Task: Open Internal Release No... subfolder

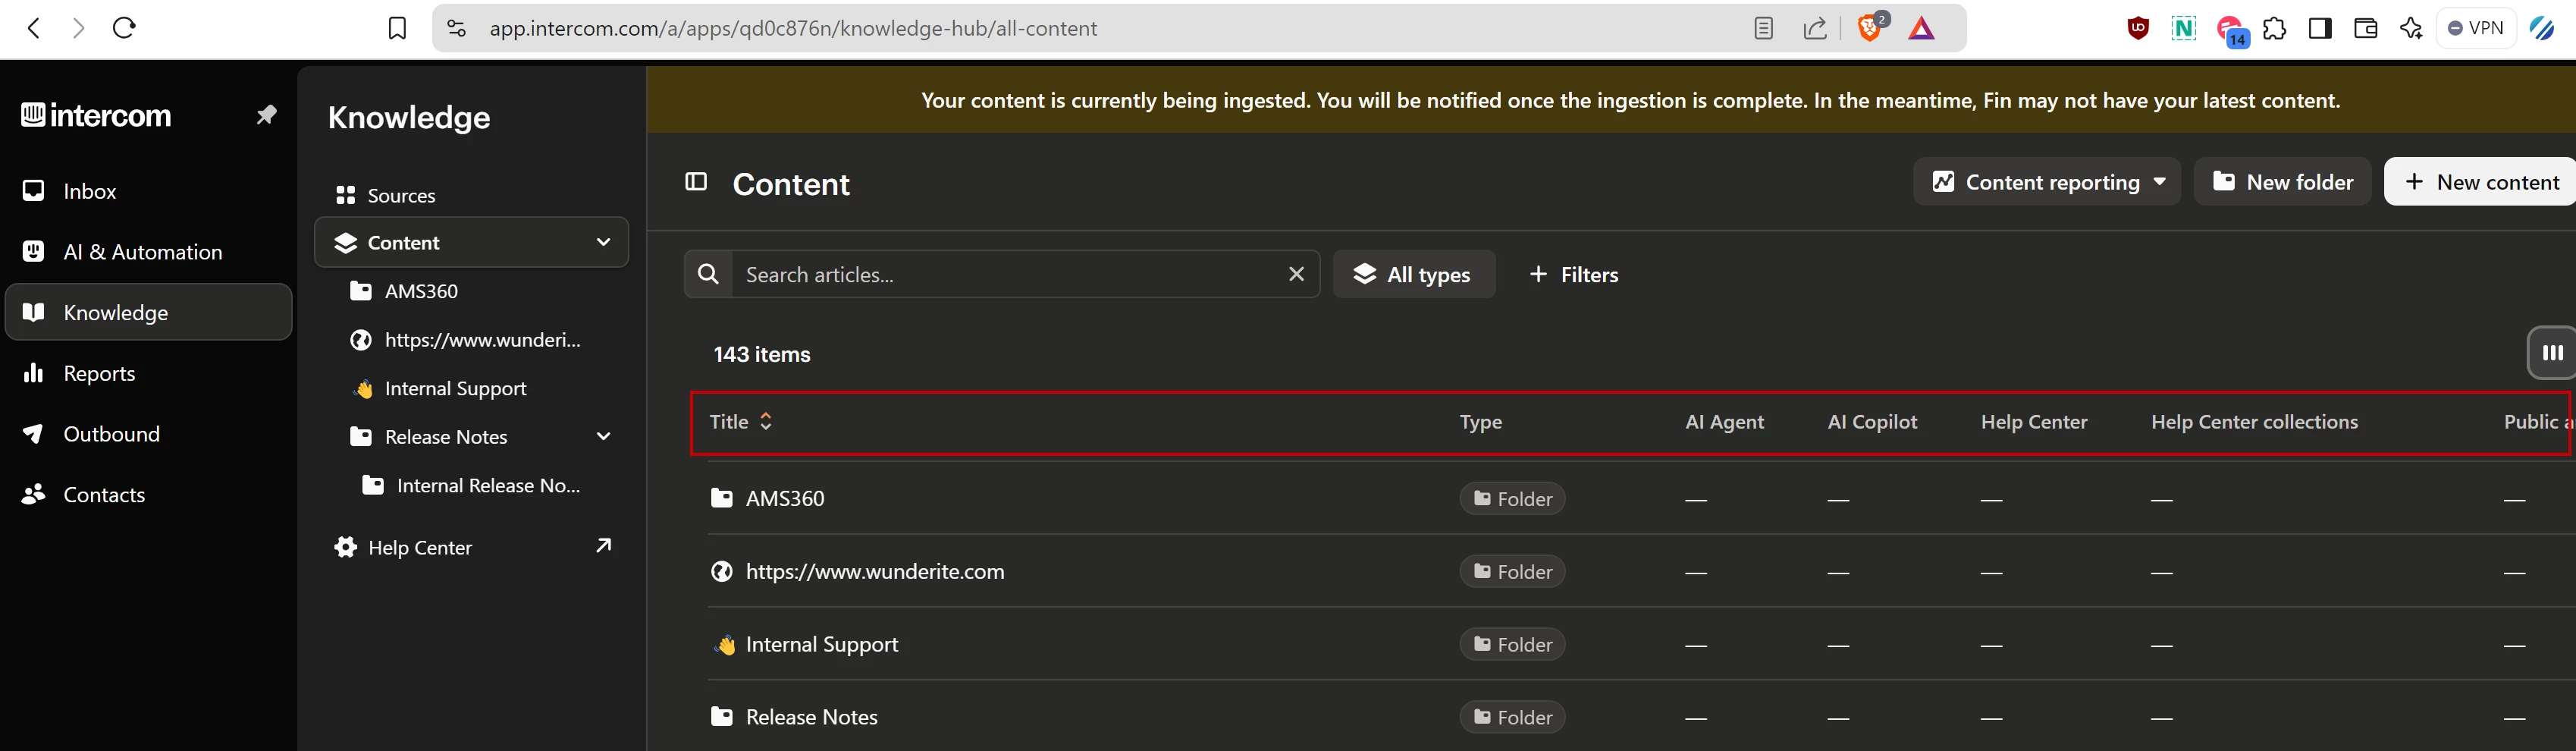Action: tap(471, 485)
